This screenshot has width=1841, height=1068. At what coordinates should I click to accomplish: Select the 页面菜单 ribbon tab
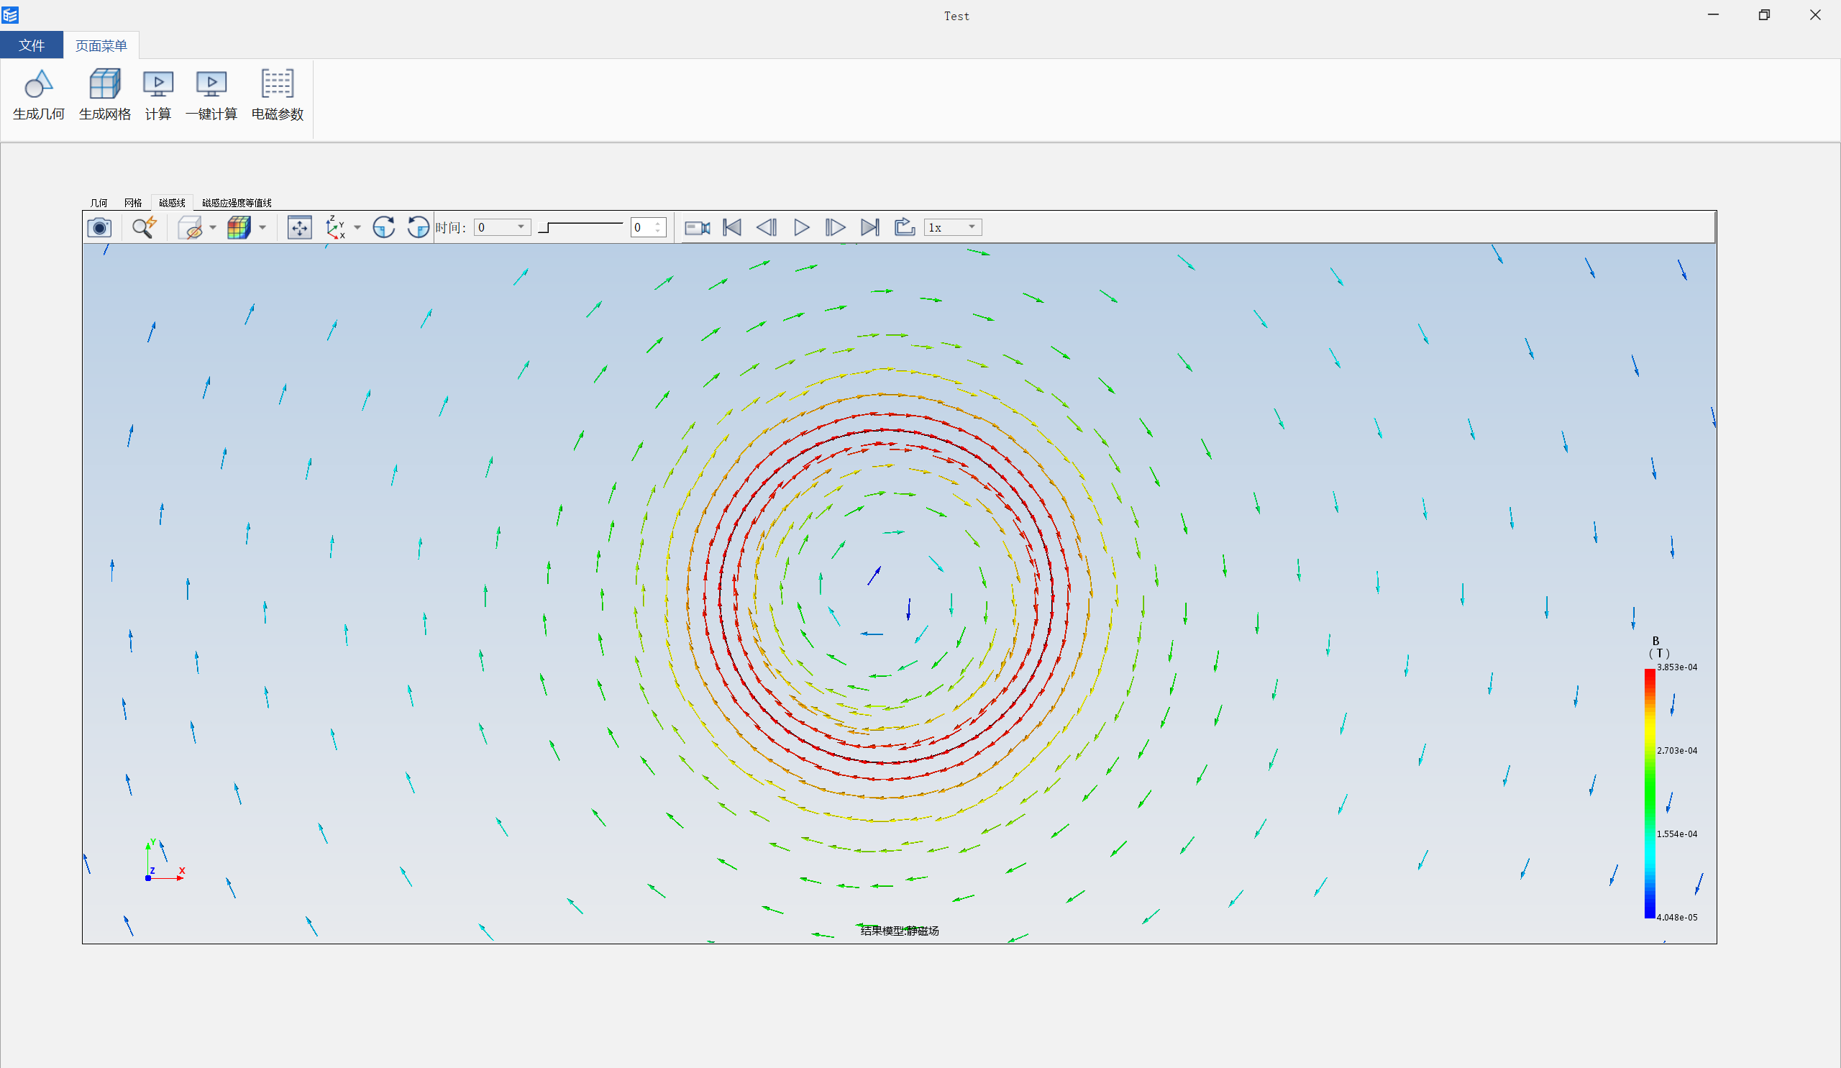pos(101,45)
